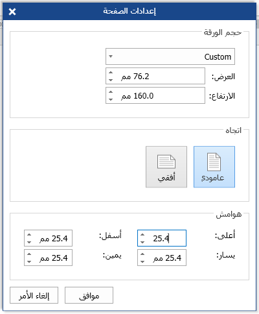Increase the width (العرض) value with up arrow
Image resolution: width=259 pixels, height=314 pixels.
coord(111,73)
